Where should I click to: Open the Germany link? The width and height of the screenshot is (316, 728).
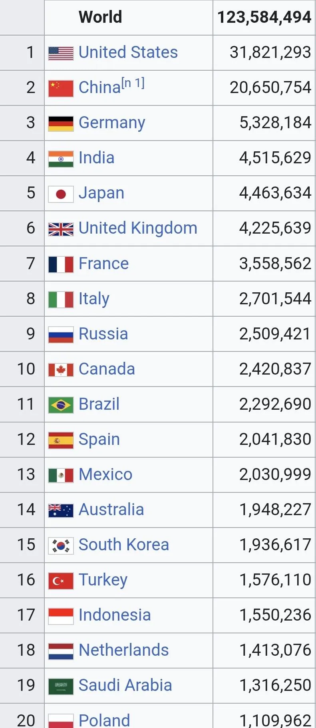(112, 123)
